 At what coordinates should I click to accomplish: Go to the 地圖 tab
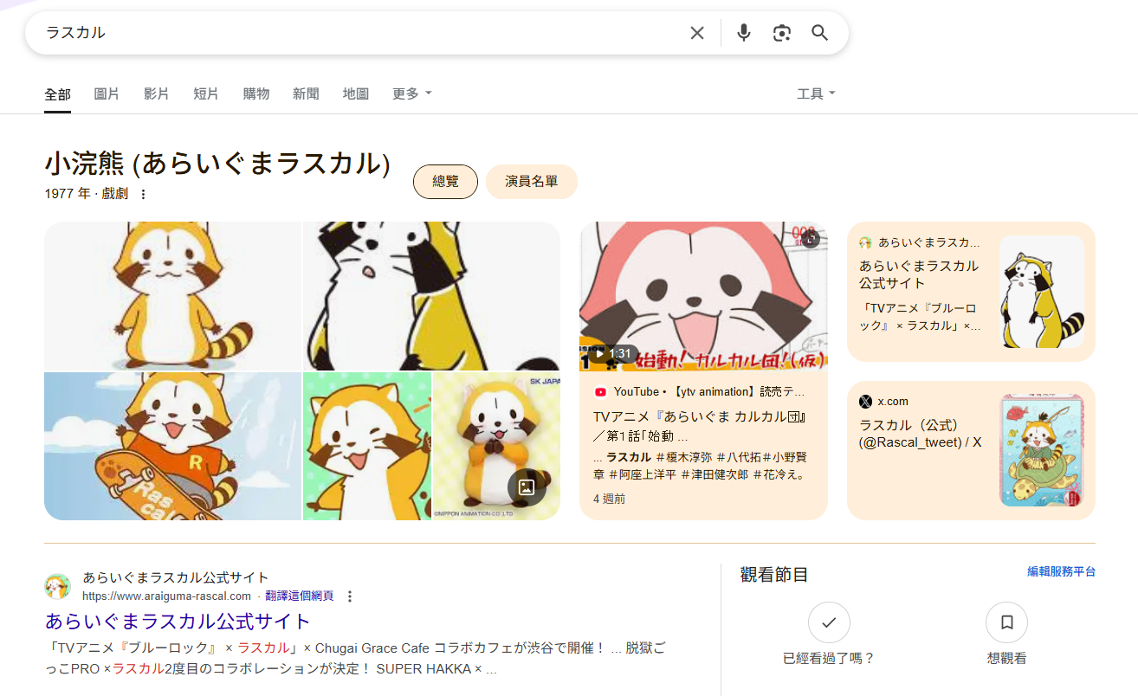pos(356,93)
